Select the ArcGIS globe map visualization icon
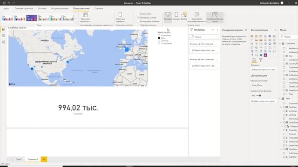The width and height of the screenshot is (298, 167). pos(261,55)
